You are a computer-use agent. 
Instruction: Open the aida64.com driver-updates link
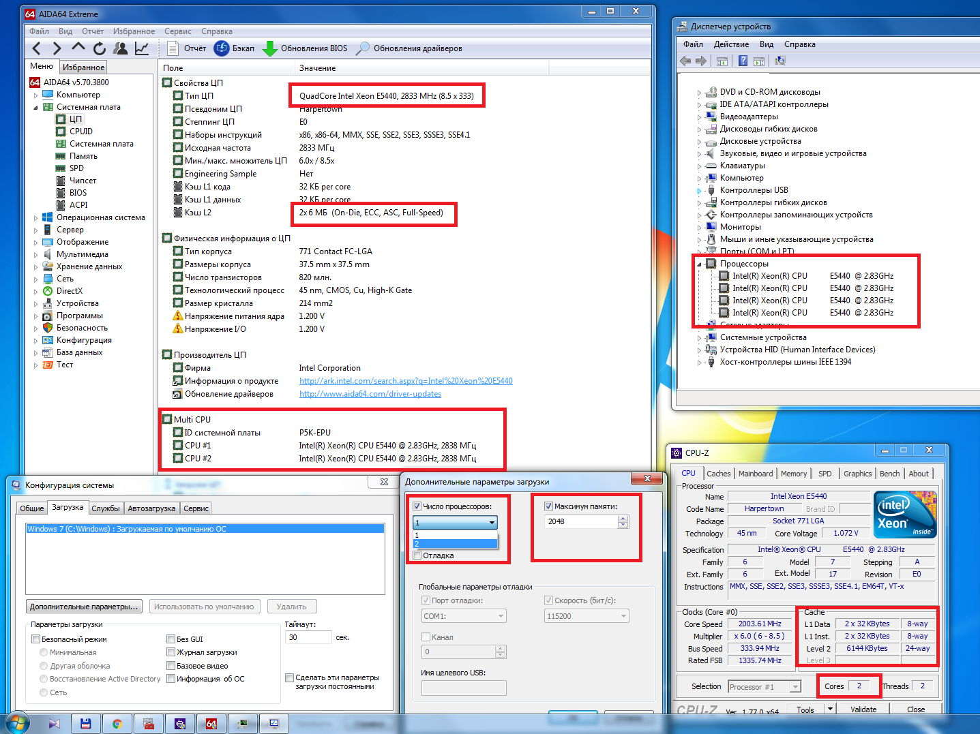click(x=370, y=394)
